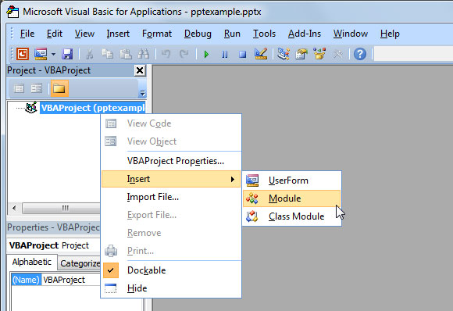Select UserForm in Insert submenu
This screenshot has width=453, height=311.
(292, 181)
